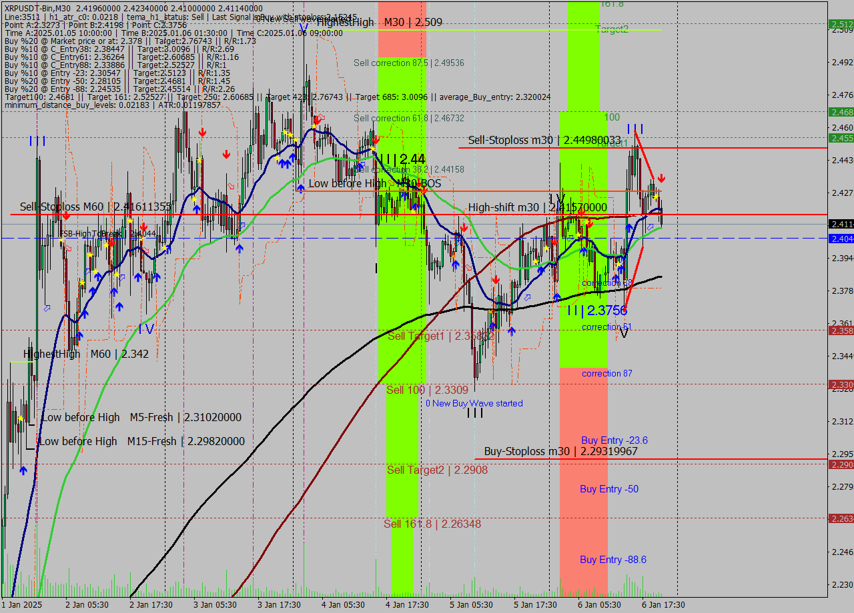Click the red 2.330 price tag
The height and width of the screenshot is (613, 854).
coord(841,384)
